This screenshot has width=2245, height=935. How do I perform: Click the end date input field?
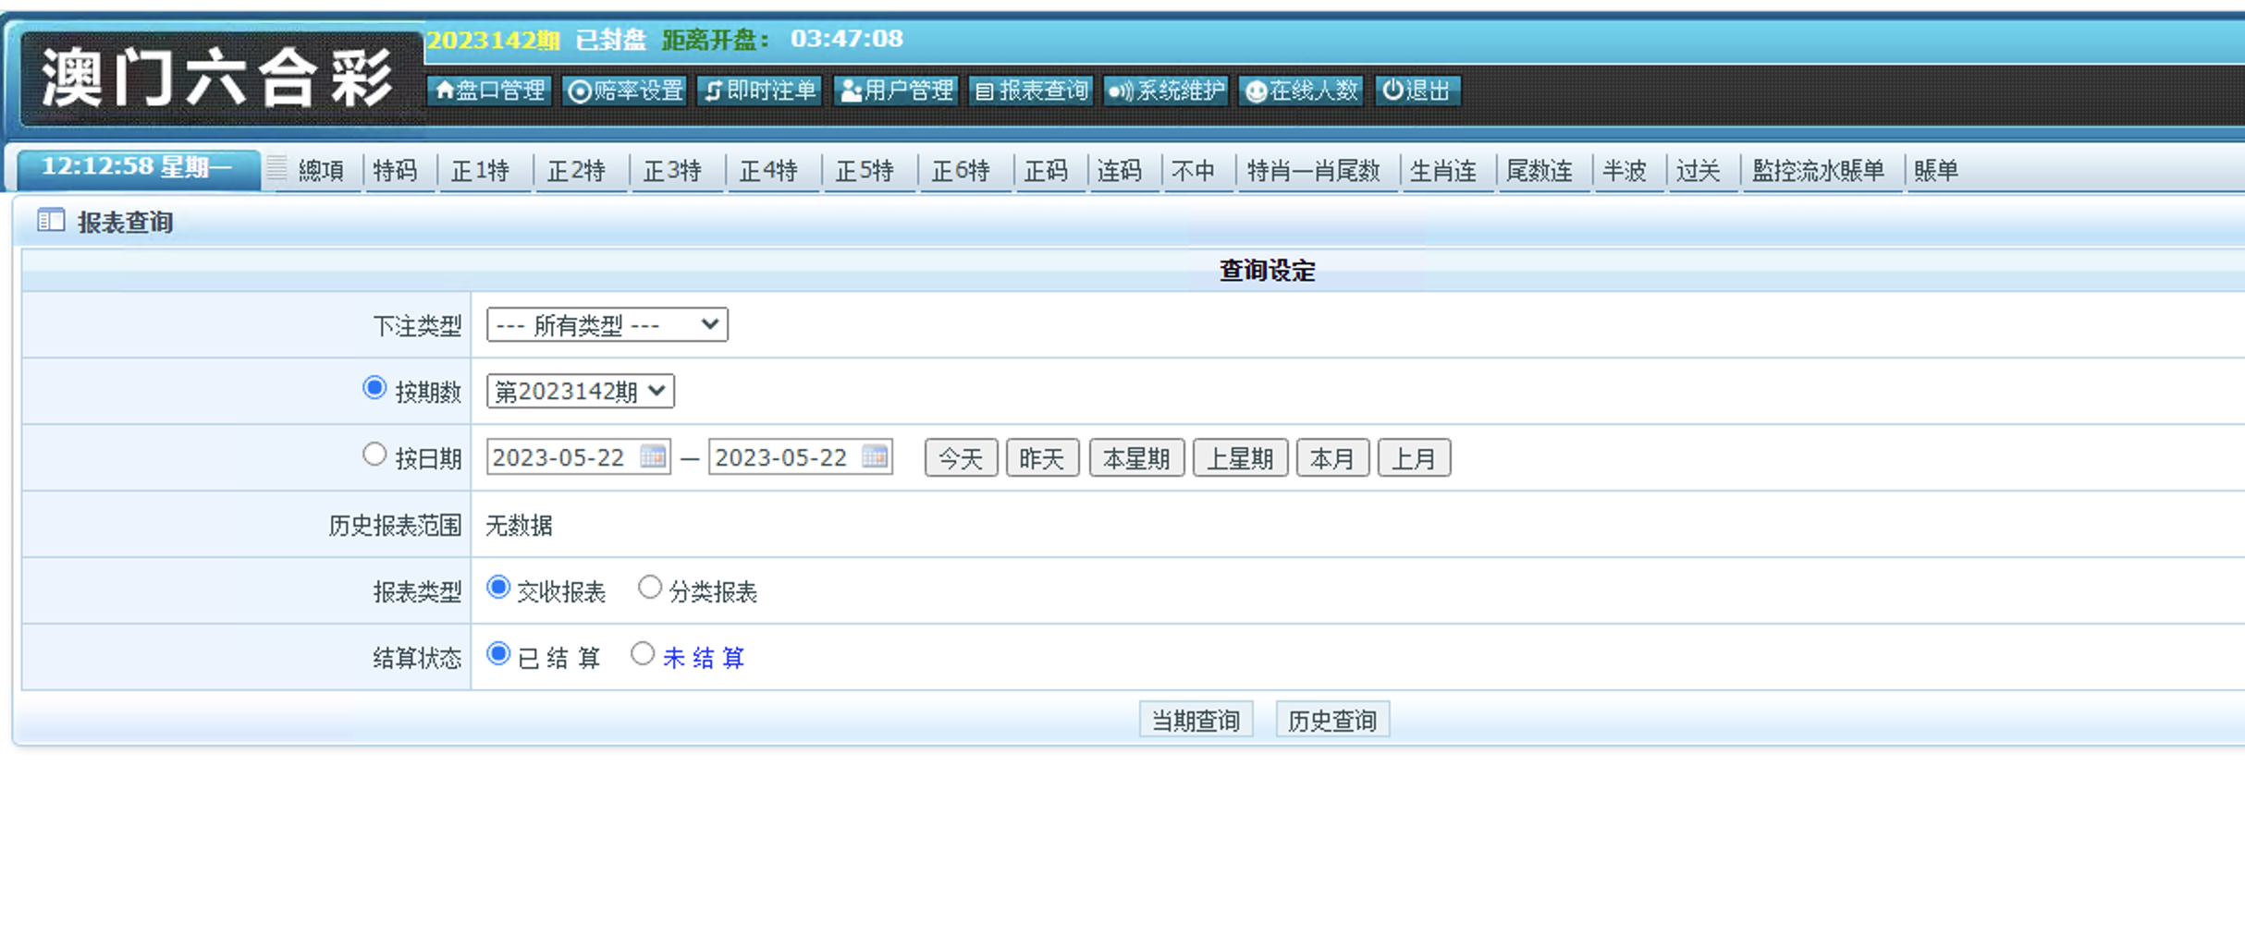pyautogui.click(x=800, y=457)
